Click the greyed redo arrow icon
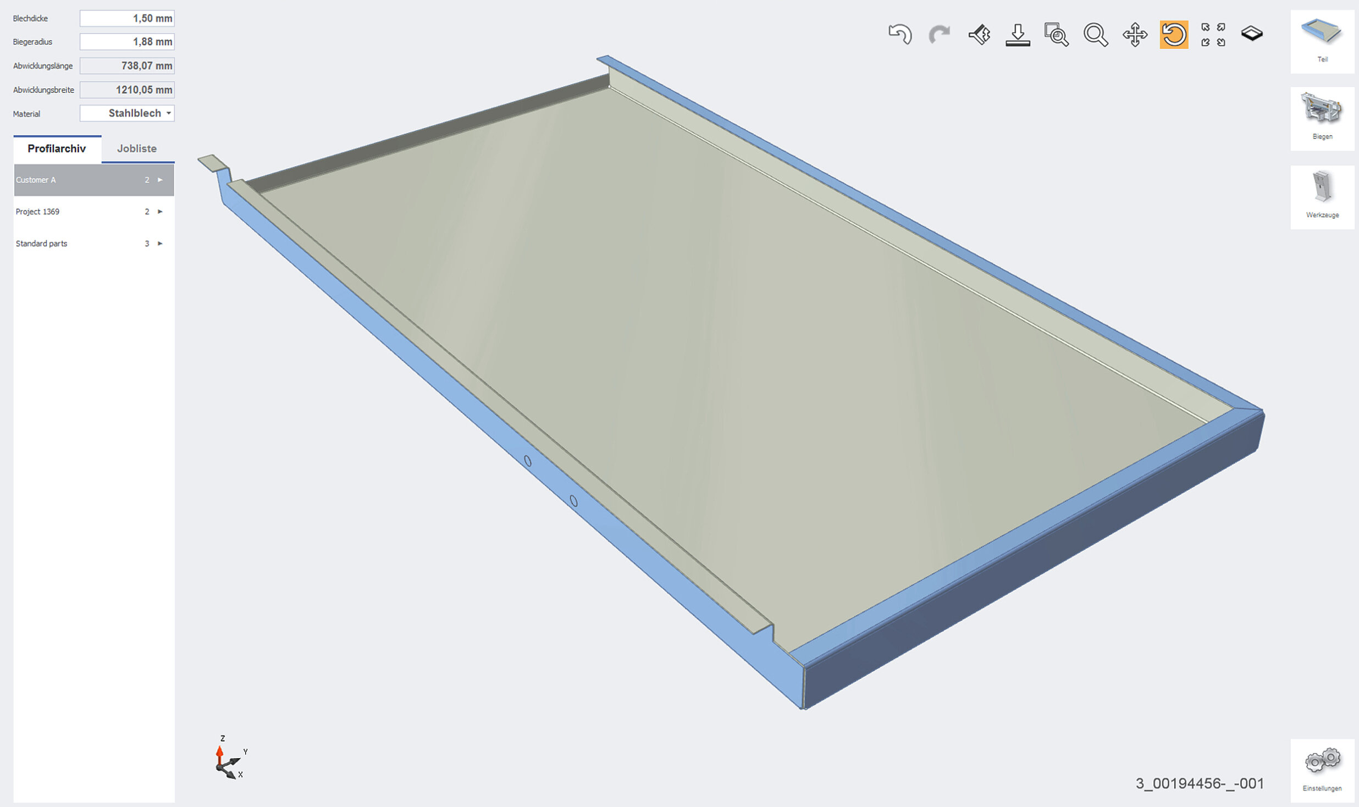This screenshot has width=1359, height=807. pyautogui.click(x=939, y=35)
